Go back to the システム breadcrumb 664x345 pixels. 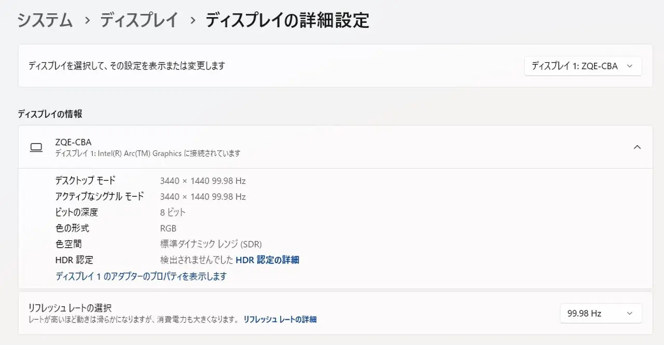tap(45, 21)
